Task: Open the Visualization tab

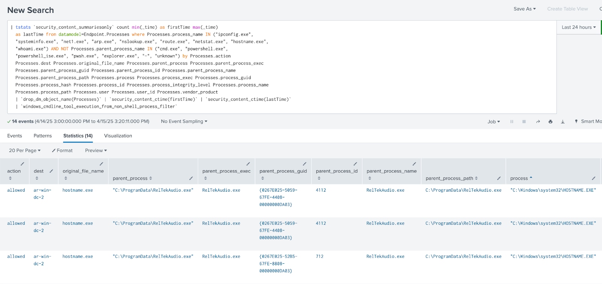Action: pos(118,136)
